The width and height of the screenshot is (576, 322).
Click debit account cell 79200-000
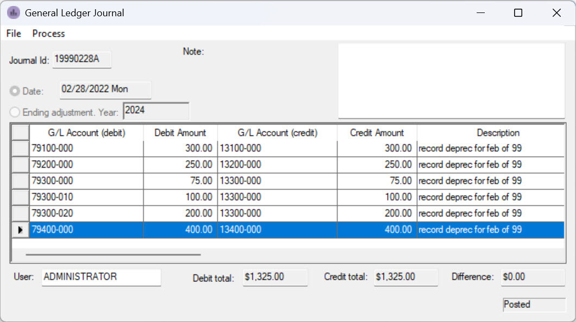[x=86, y=165]
